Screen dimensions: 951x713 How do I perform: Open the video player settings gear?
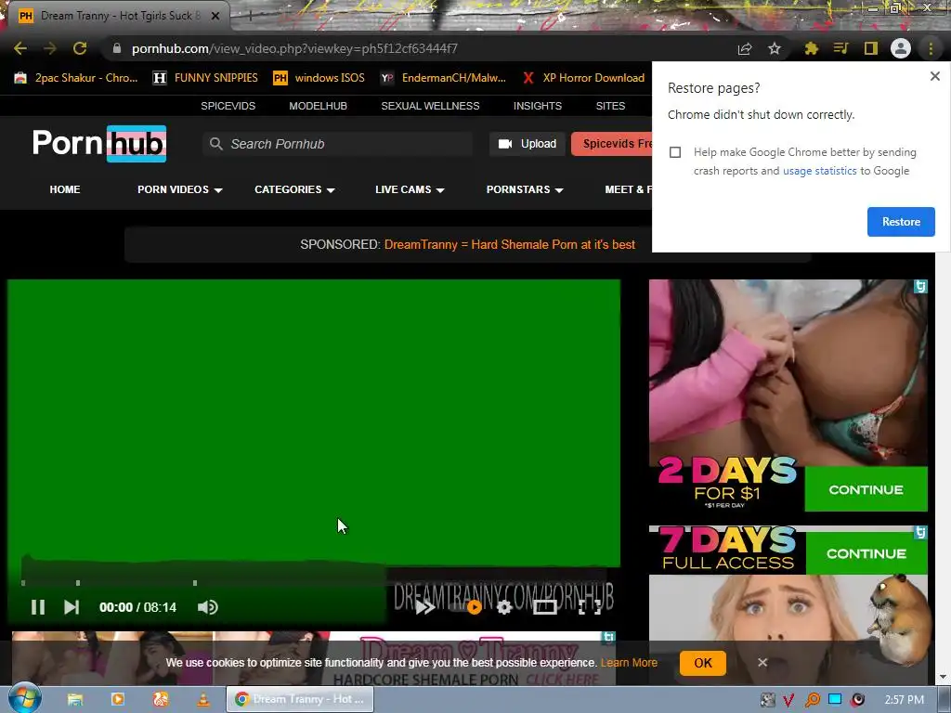click(504, 607)
